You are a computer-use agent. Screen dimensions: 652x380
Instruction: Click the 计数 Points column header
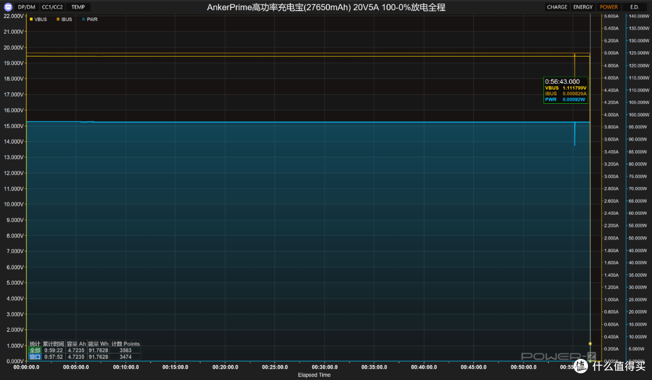[x=126, y=344]
